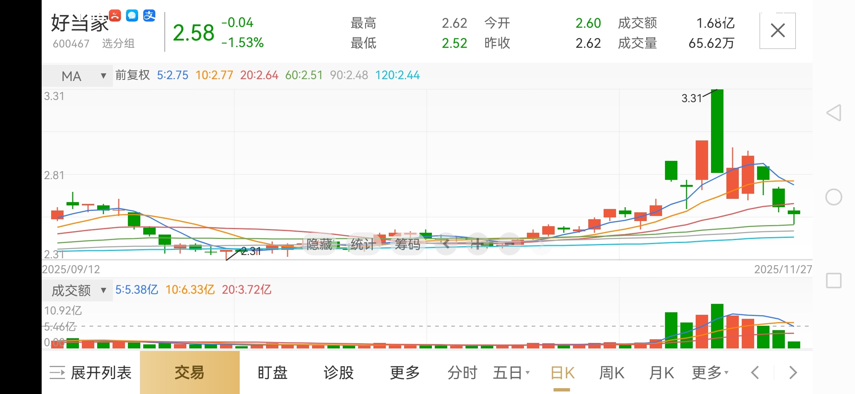Close the stock chart view

[x=777, y=31]
